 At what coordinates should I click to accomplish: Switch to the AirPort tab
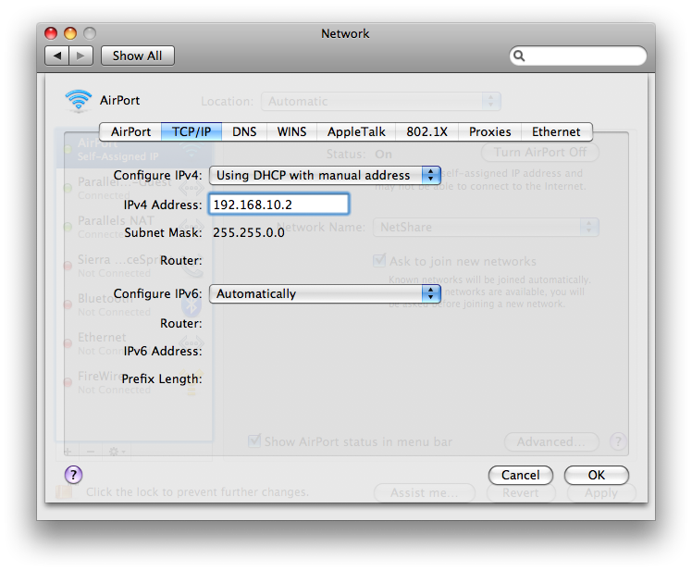click(x=130, y=131)
